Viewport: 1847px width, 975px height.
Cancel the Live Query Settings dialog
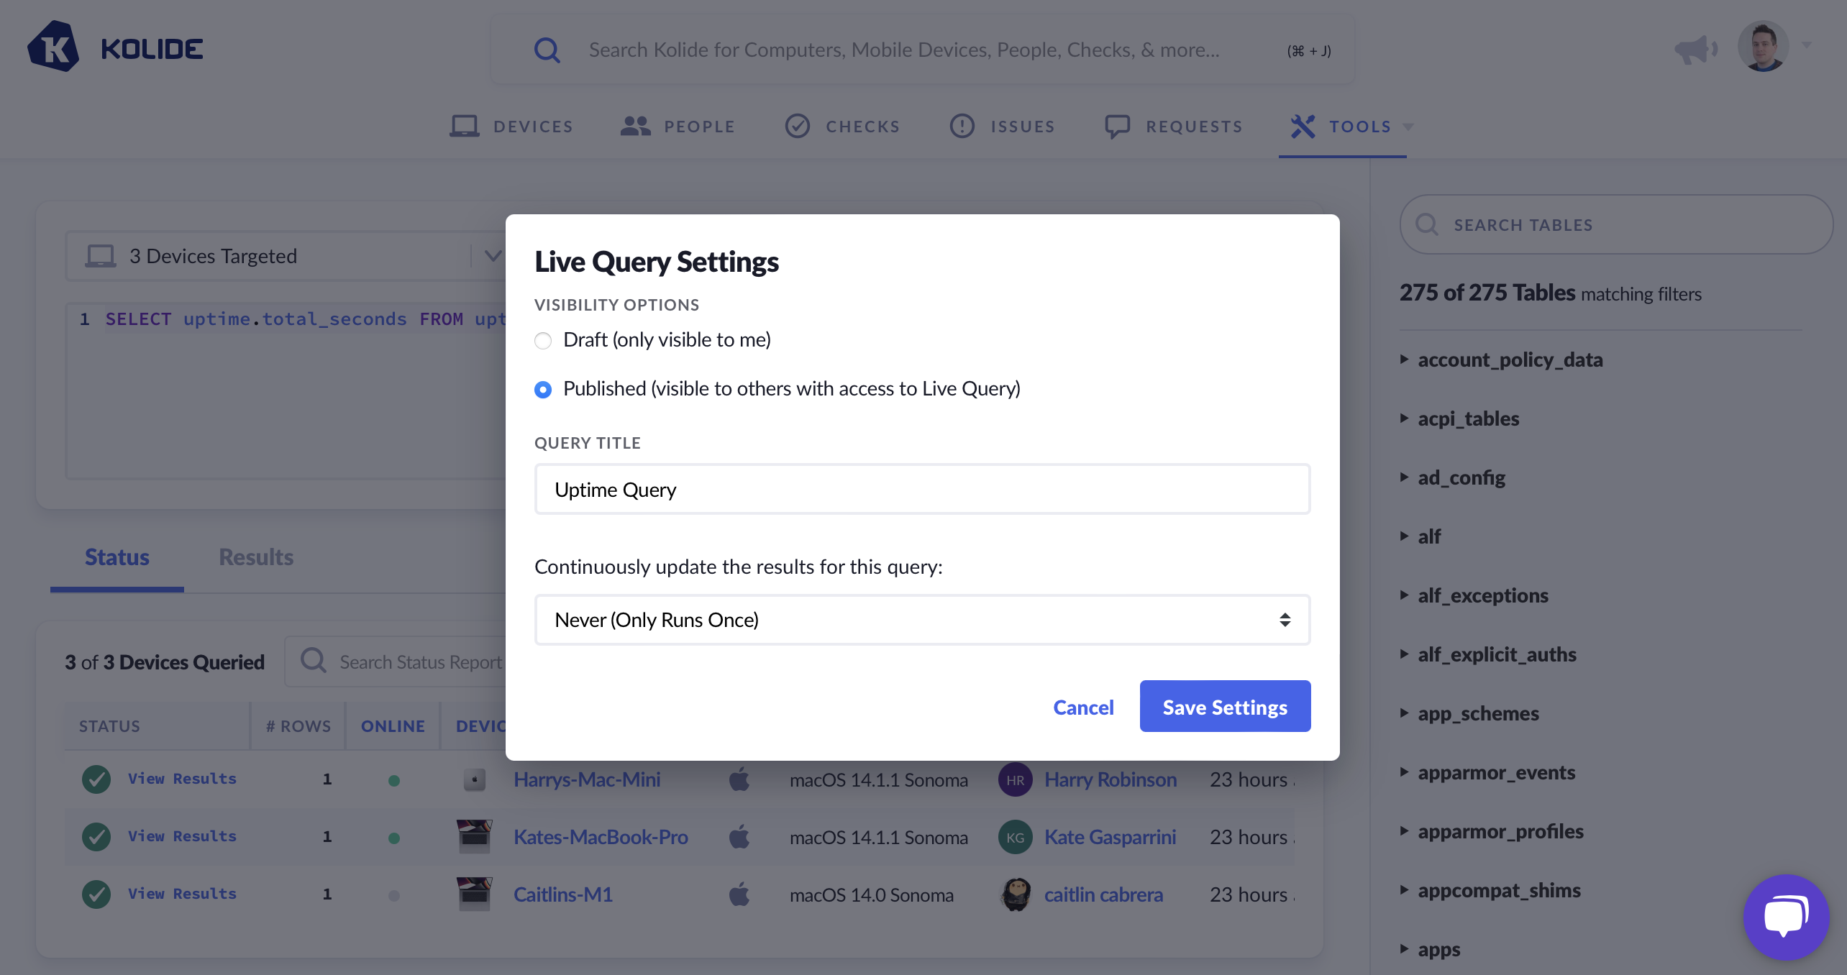point(1083,708)
